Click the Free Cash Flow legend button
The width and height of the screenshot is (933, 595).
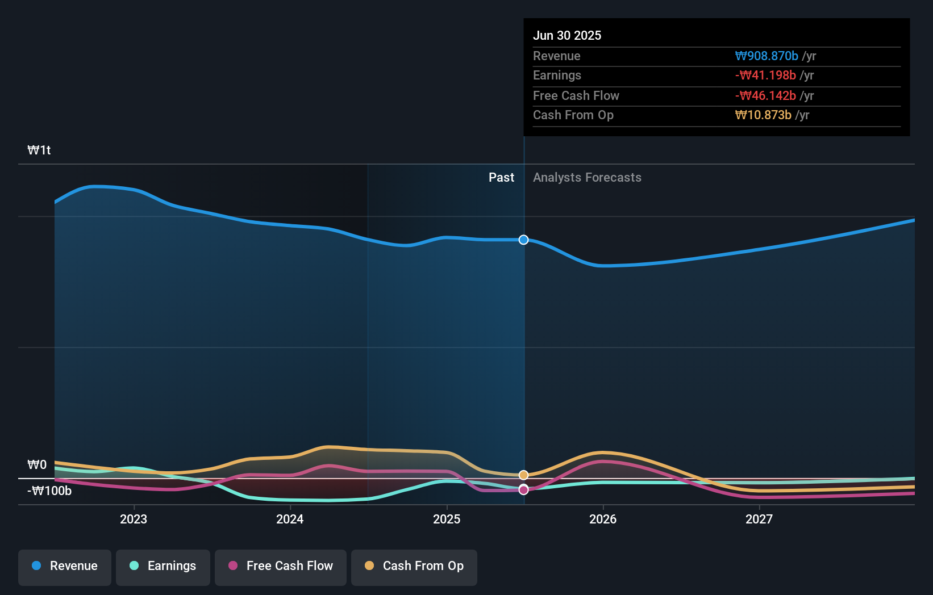tap(280, 567)
